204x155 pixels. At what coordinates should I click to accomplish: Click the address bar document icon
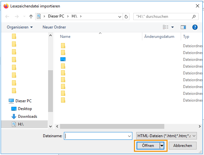(39, 16)
